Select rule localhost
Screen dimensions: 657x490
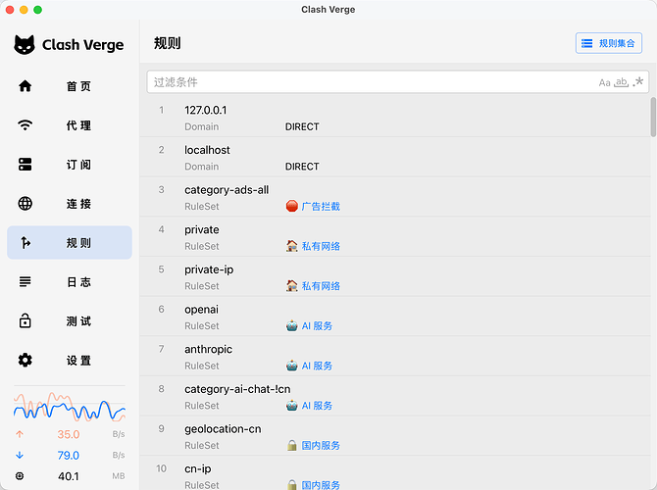tap(395, 157)
